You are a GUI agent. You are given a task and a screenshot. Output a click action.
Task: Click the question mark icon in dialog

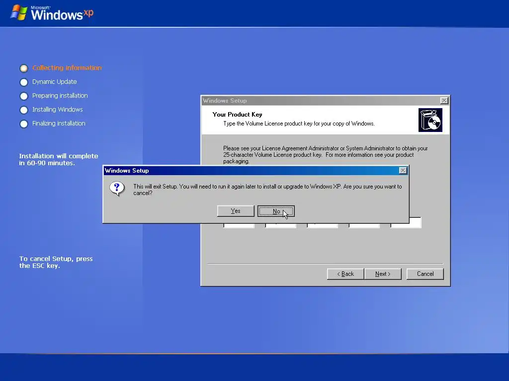pos(117,188)
